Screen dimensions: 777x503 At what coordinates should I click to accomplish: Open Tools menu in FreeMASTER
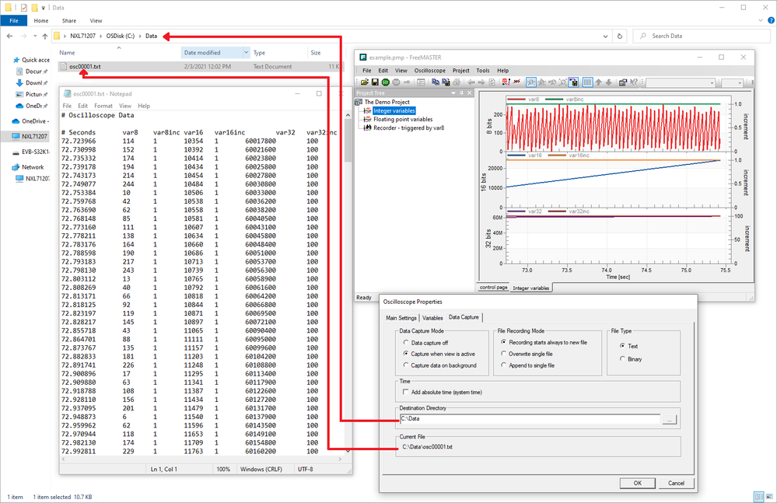483,70
